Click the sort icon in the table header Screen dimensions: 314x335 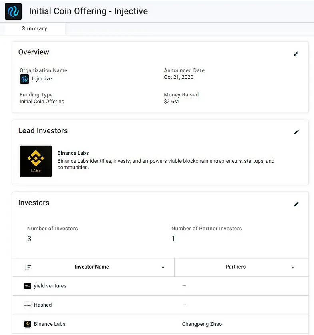28,267
